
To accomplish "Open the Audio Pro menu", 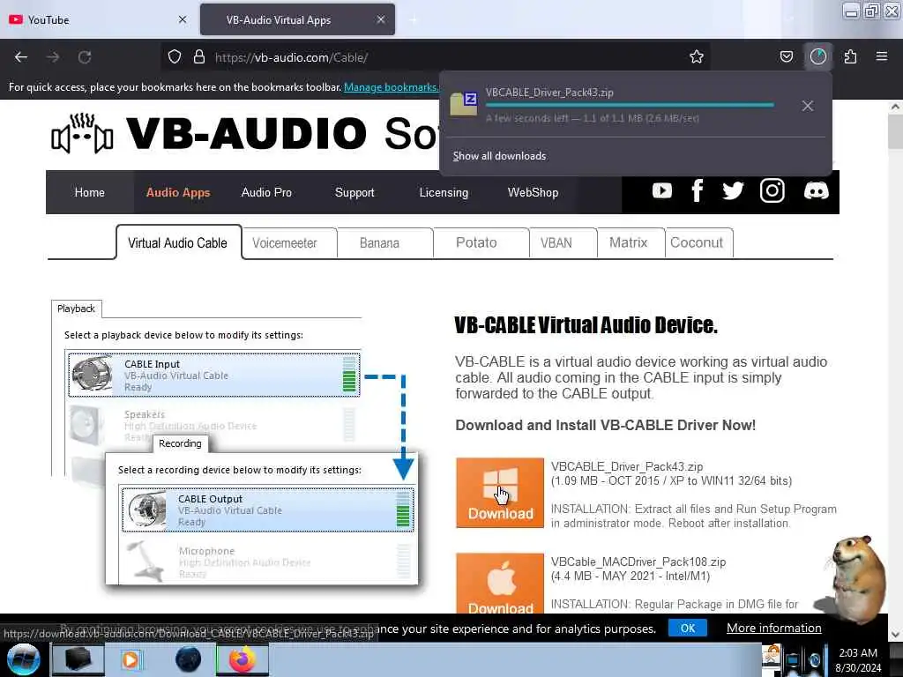I will (x=266, y=192).
